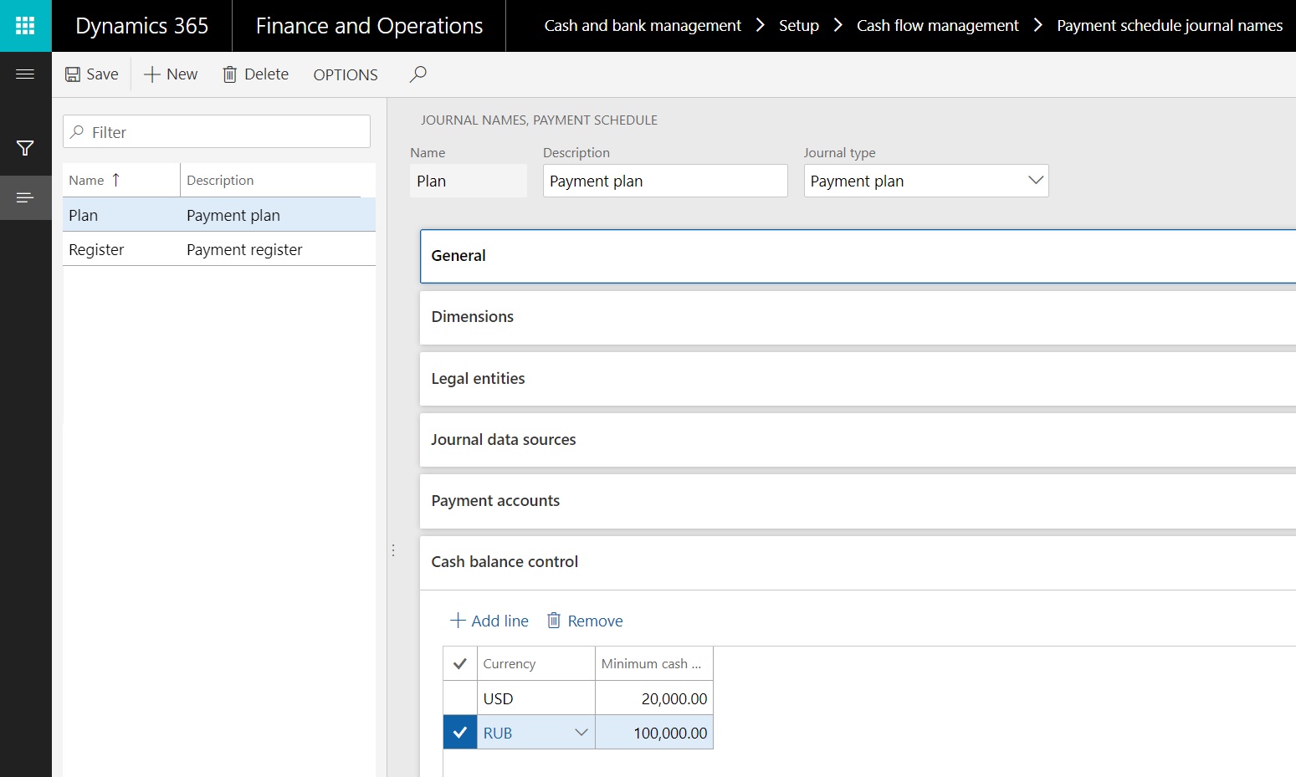
Task: Click the New record plus icon
Action: point(152,74)
